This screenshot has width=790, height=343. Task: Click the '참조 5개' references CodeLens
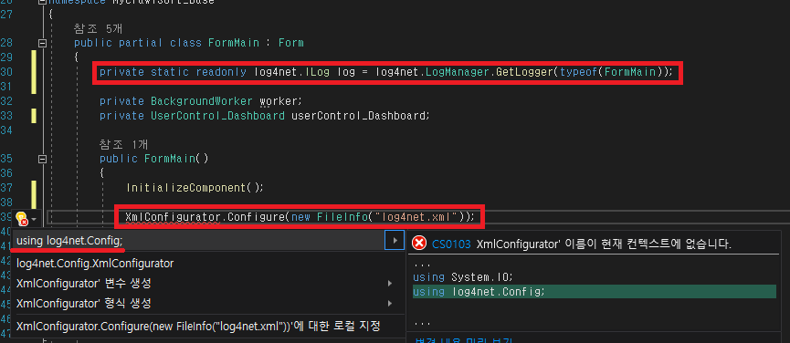pos(98,29)
